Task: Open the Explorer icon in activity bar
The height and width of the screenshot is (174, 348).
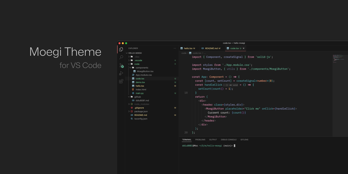Action: tap(121, 49)
